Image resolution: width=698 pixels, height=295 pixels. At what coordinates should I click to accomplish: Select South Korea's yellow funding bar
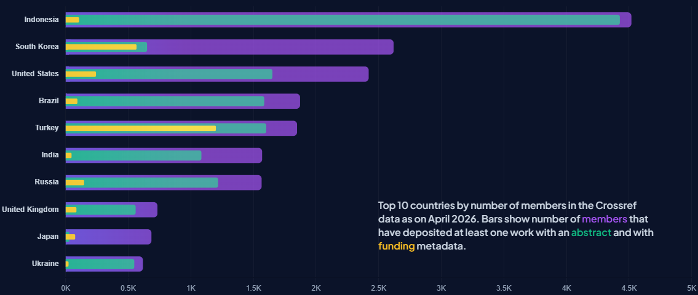(x=101, y=47)
